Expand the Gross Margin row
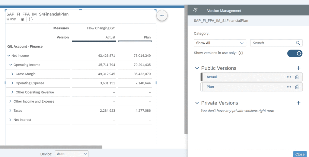Image resolution: width=309 pixels, height=157 pixels. (12, 74)
